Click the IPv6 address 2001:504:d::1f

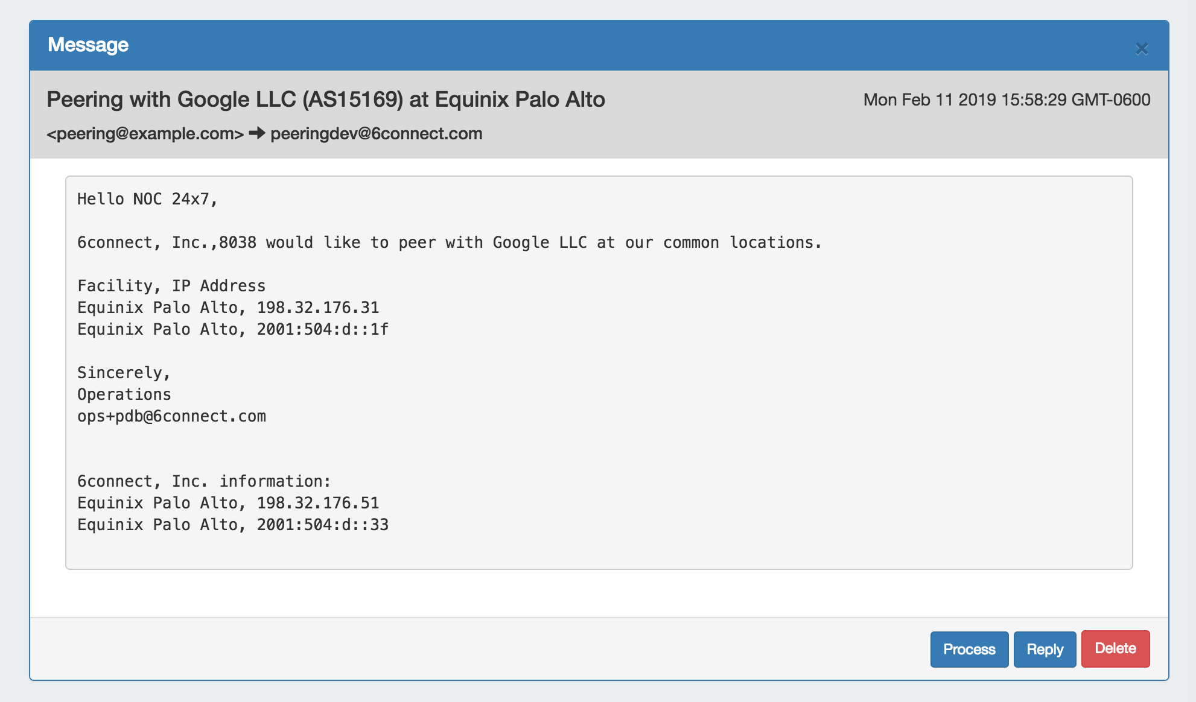pos(323,329)
